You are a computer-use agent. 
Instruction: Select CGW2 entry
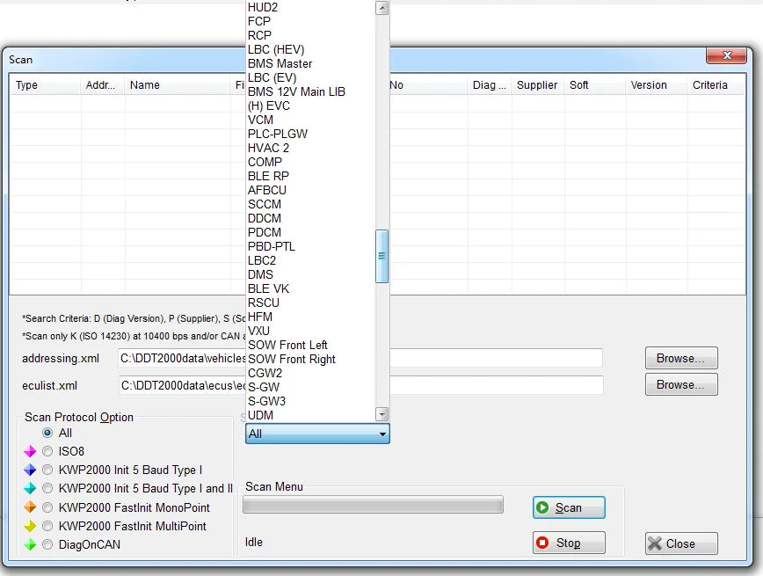(x=310, y=374)
